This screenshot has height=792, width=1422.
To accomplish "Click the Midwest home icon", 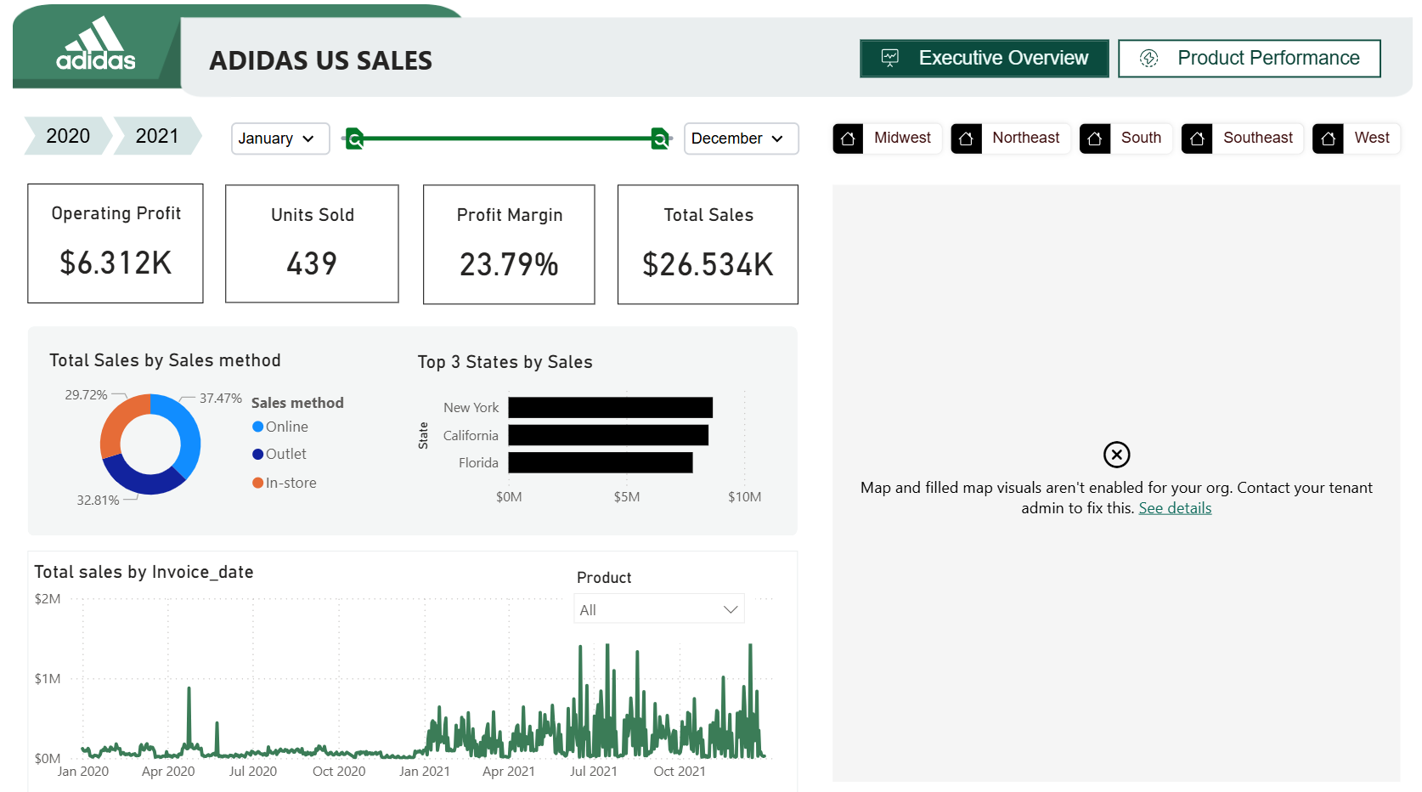I will (848, 138).
